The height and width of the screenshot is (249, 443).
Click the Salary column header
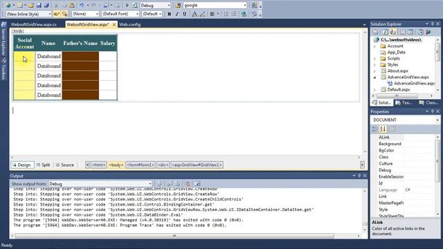(108, 43)
